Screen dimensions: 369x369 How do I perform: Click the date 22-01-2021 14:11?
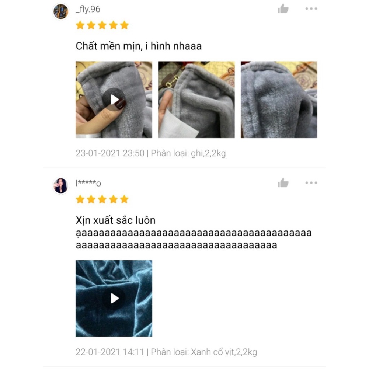[109, 352]
